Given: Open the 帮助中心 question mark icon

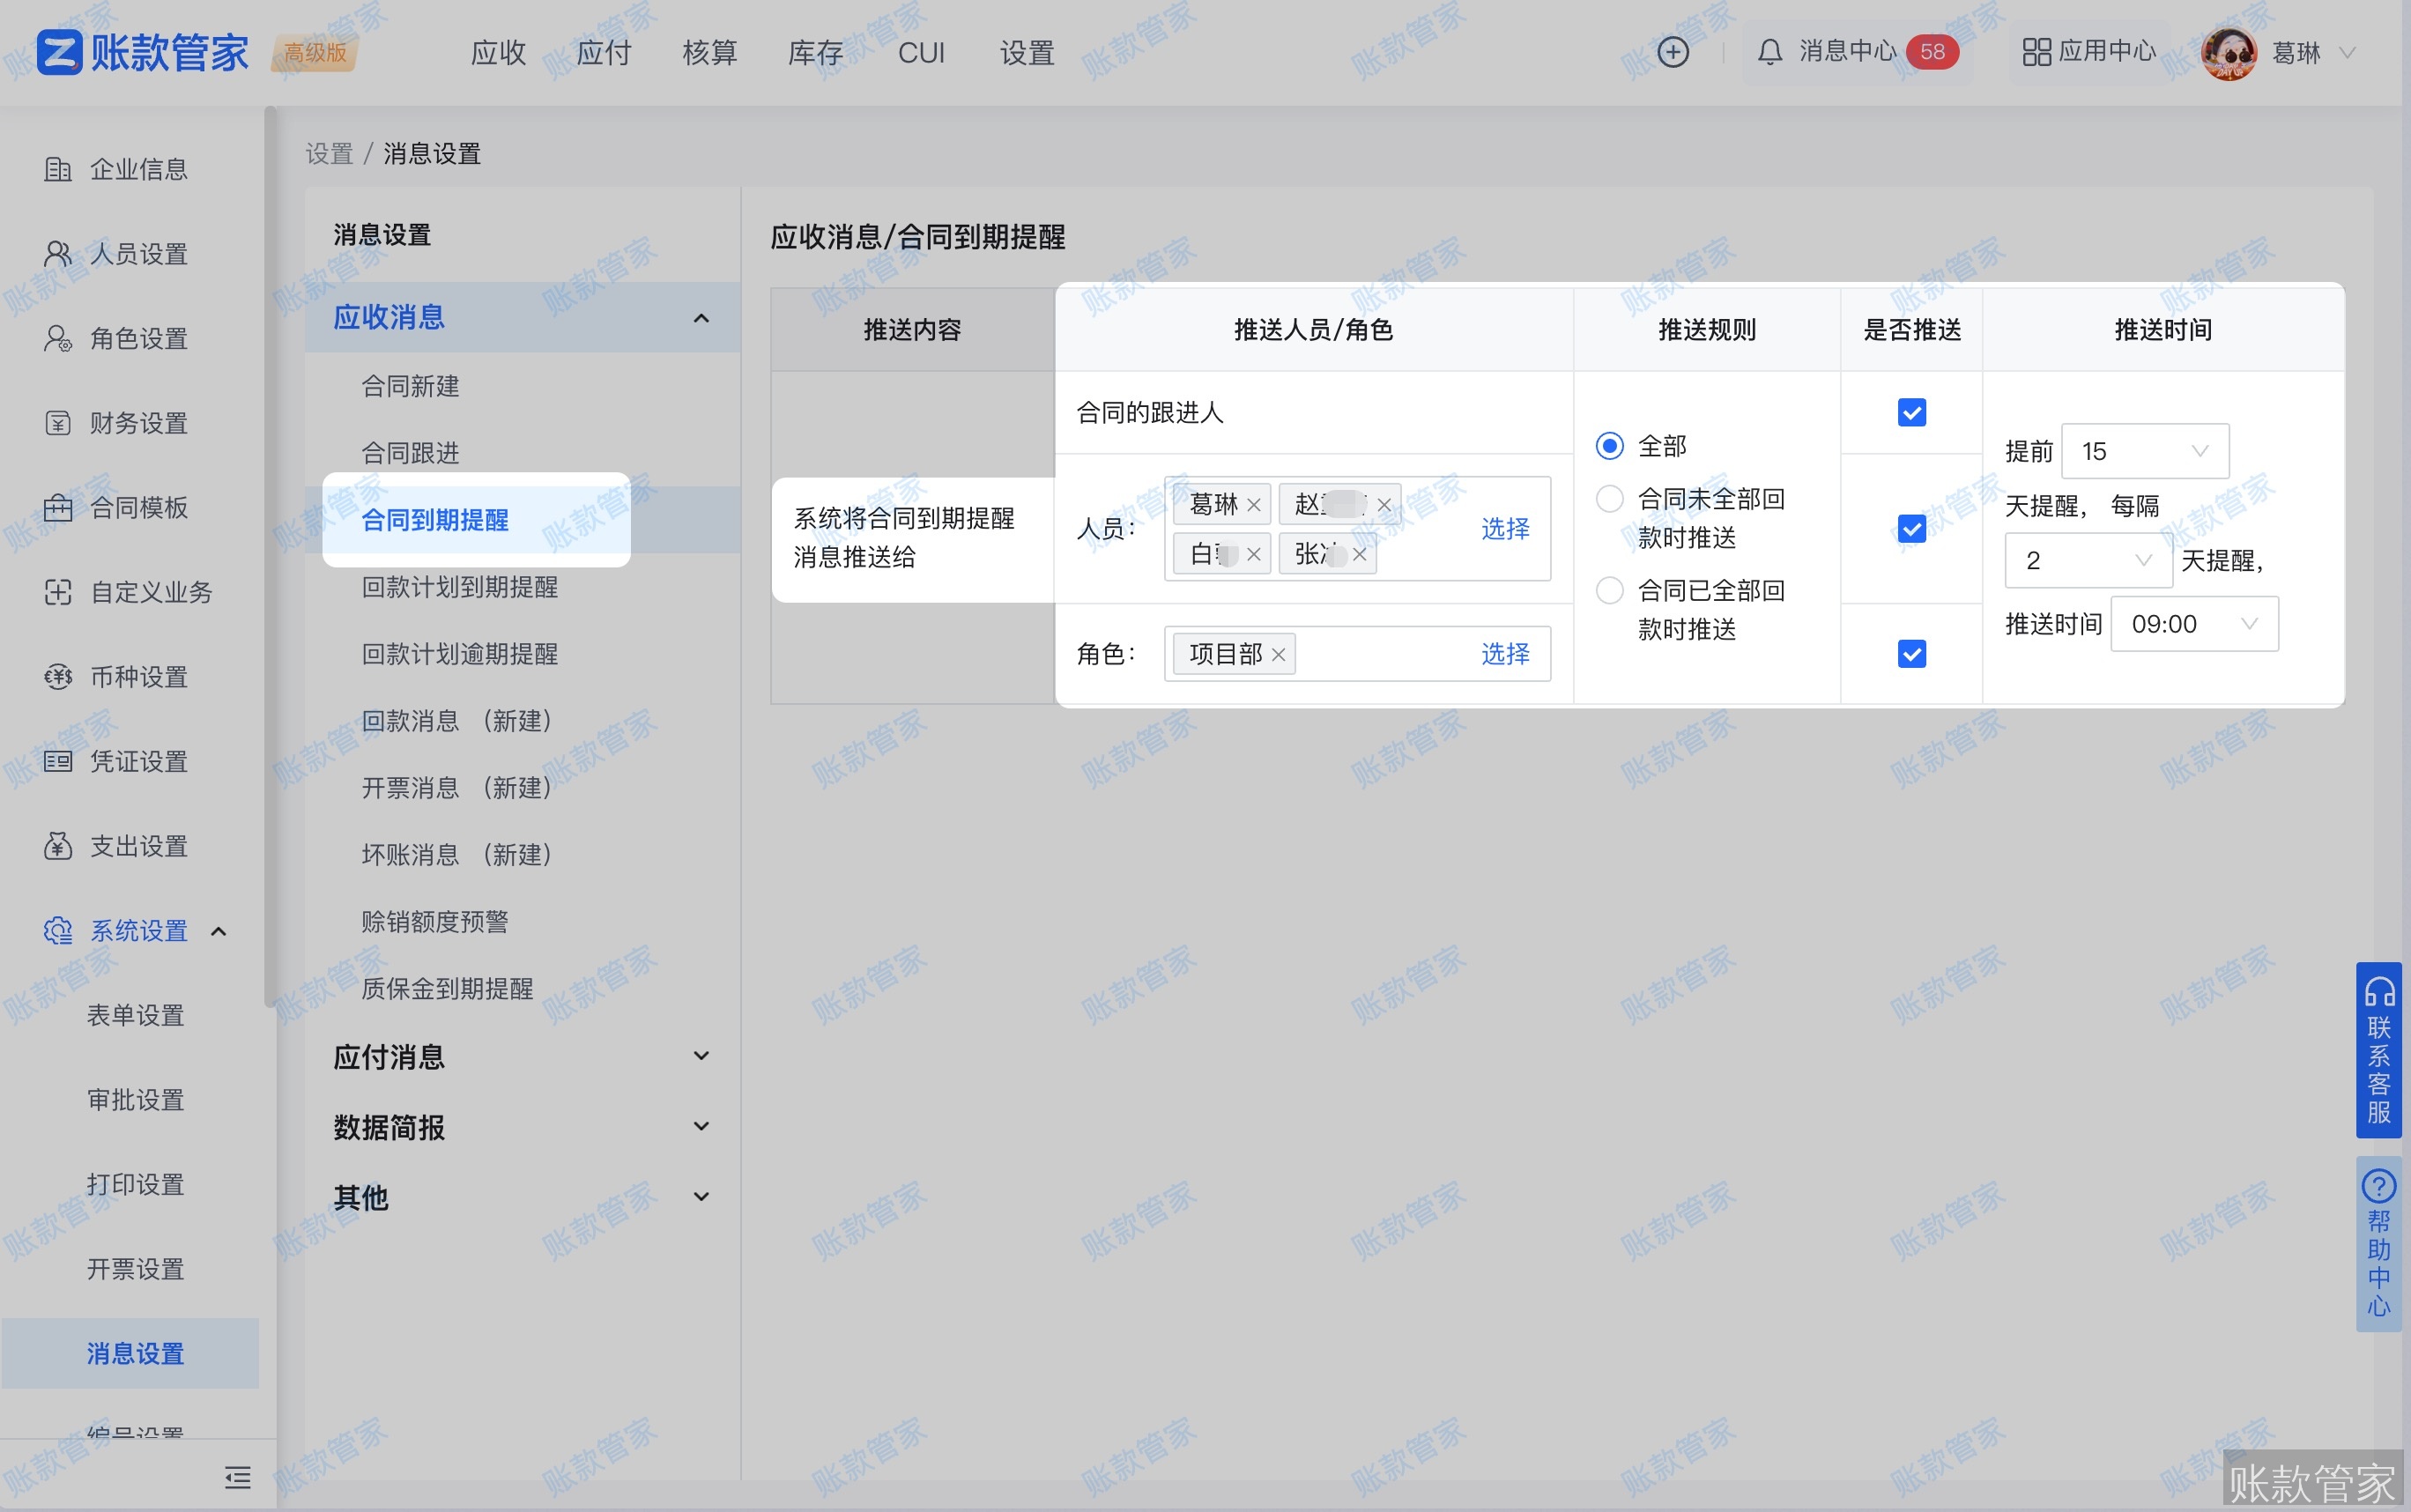Looking at the screenshot, I should 2379,1186.
